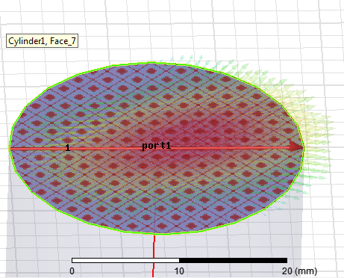Click the red arrowhead of the integration line
The height and width of the screenshot is (278, 344).
pyautogui.click(x=296, y=146)
